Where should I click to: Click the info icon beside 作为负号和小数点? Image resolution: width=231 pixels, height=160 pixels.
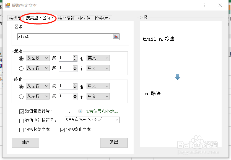tap(80, 111)
